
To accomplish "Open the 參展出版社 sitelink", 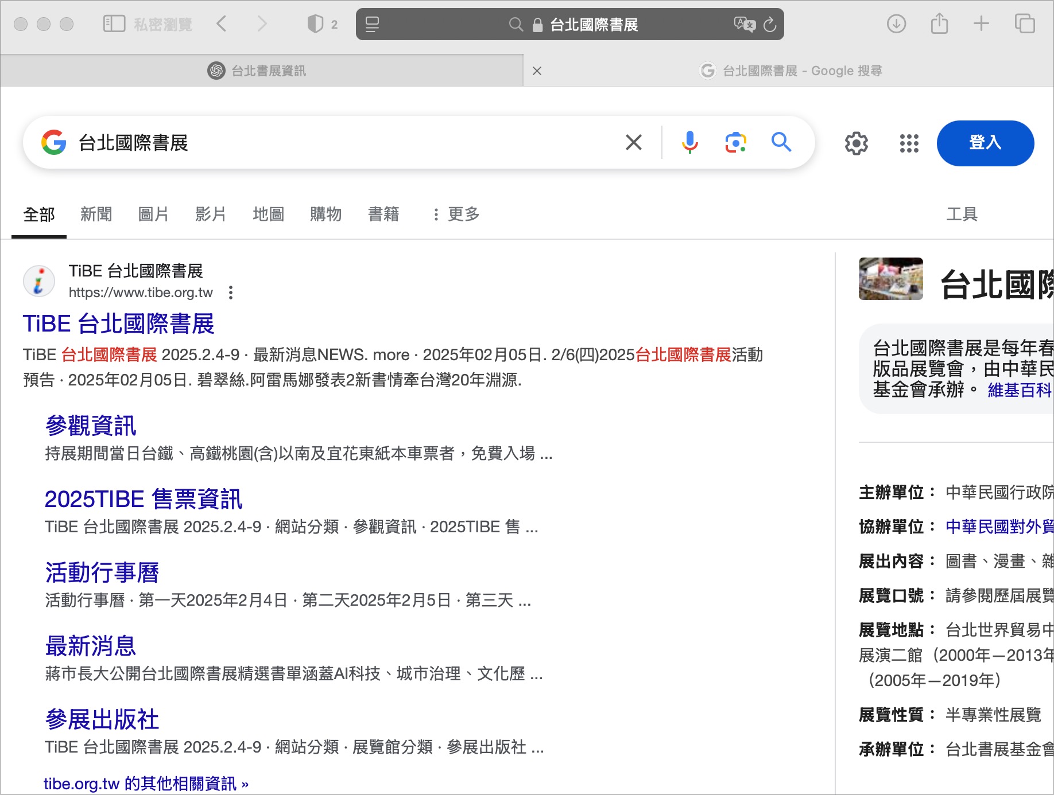I will pos(102,719).
